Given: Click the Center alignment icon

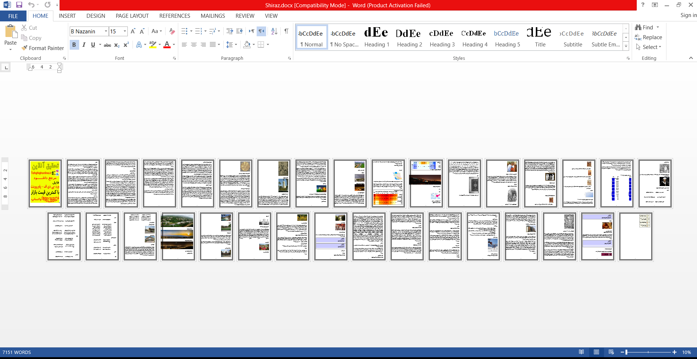Looking at the screenshot, I should (194, 45).
